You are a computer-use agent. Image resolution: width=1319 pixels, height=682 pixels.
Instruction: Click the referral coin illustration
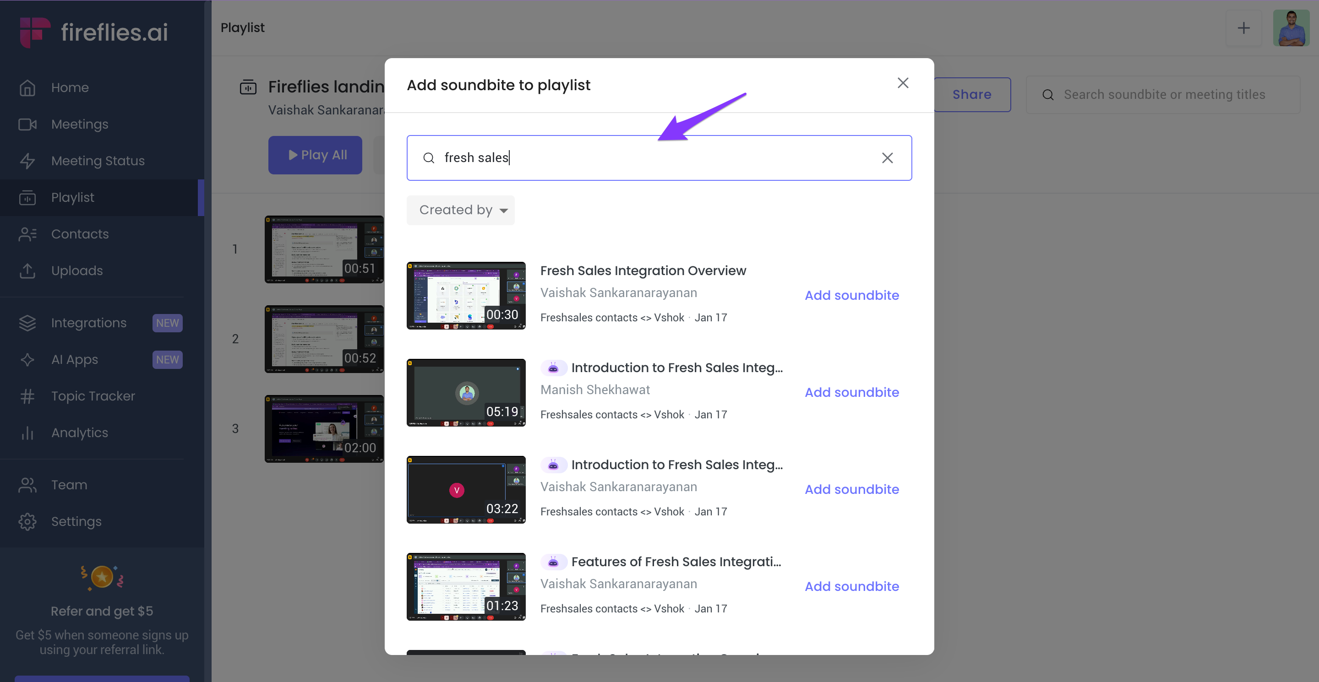pos(102,578)
